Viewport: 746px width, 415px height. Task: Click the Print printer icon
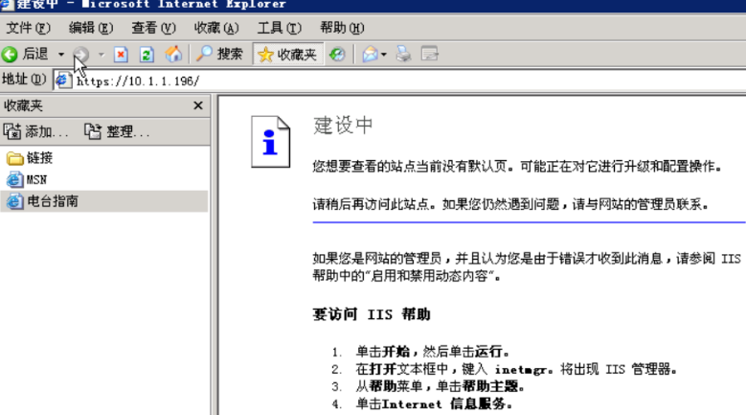point(403,55)
